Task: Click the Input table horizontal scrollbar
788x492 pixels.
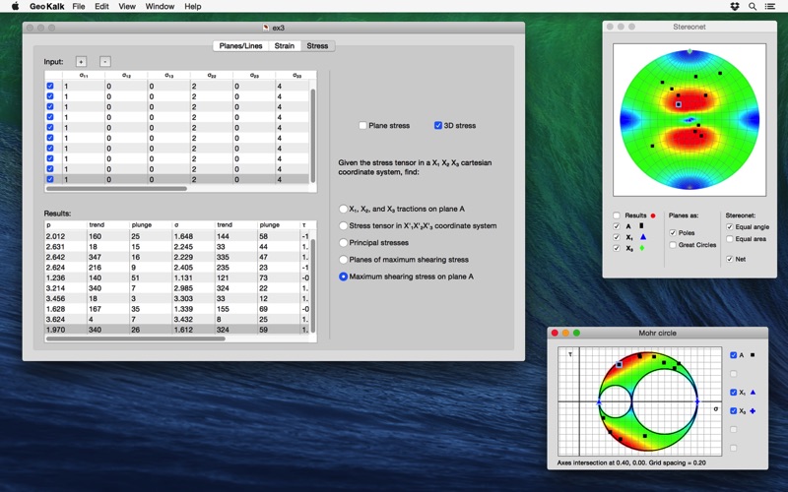Action: coord(116,189)
